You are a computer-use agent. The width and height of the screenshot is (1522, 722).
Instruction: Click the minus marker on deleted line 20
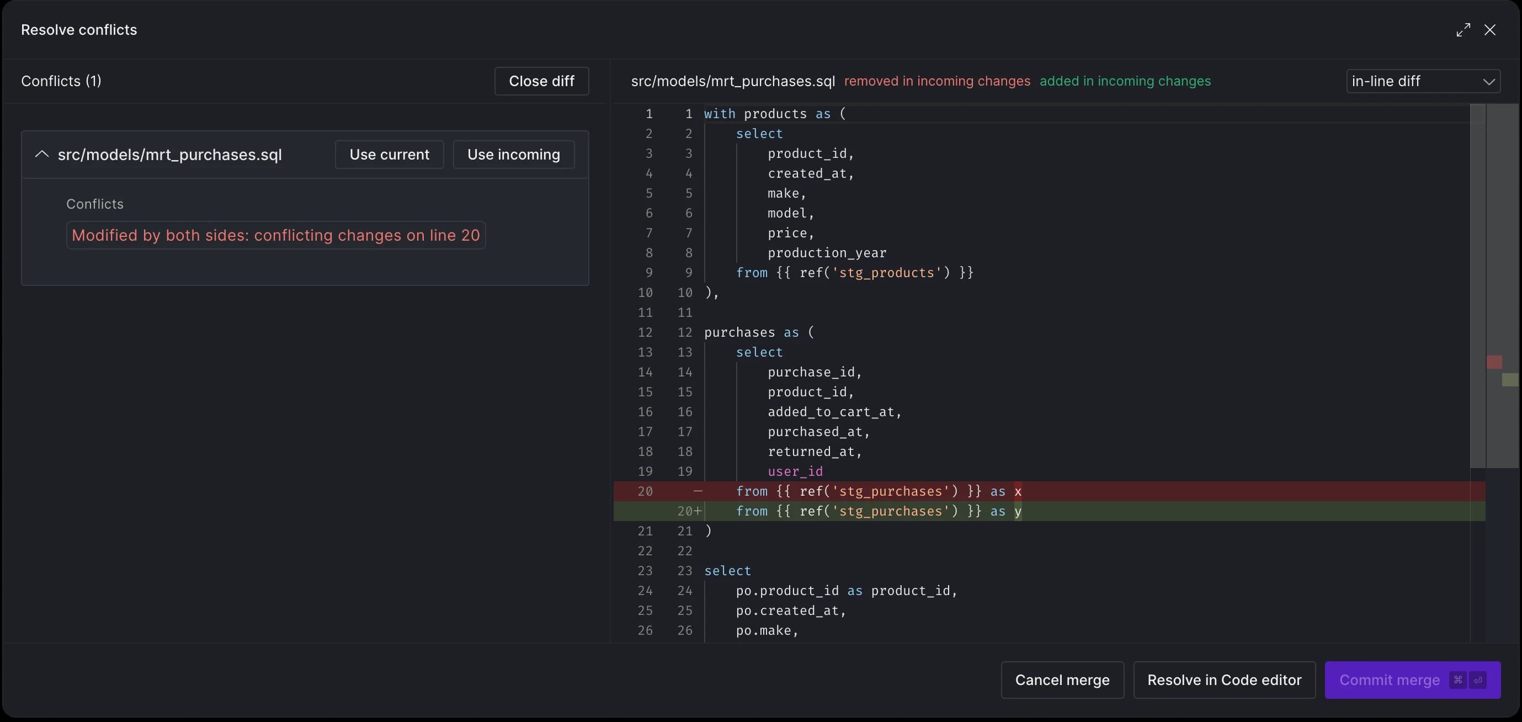698,491
